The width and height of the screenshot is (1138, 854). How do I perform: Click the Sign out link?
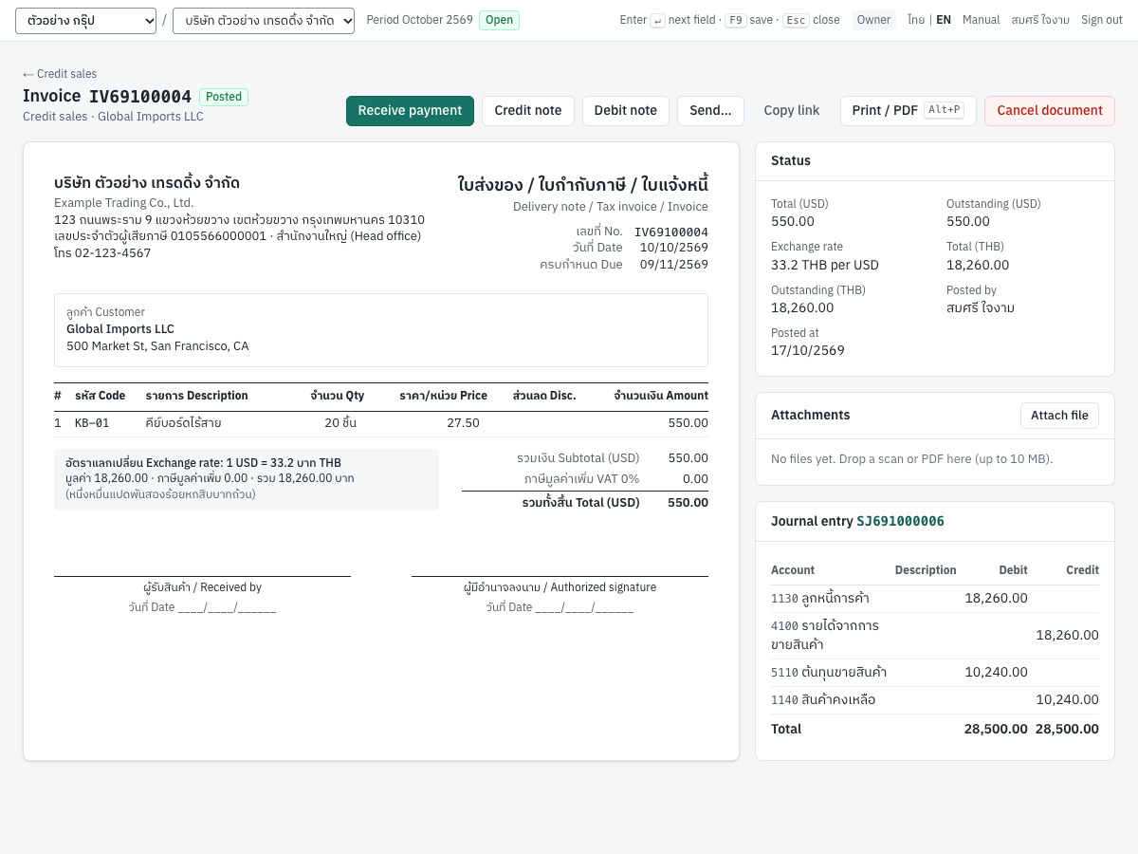click(1102, 20)
